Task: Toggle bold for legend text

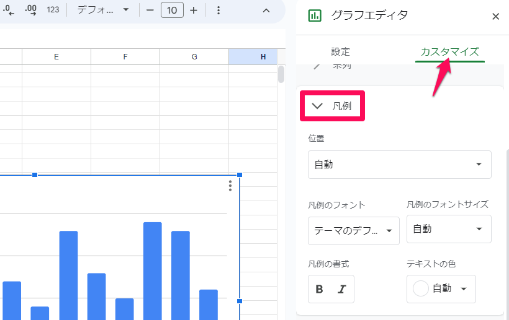Action: [x=320, y=289]
